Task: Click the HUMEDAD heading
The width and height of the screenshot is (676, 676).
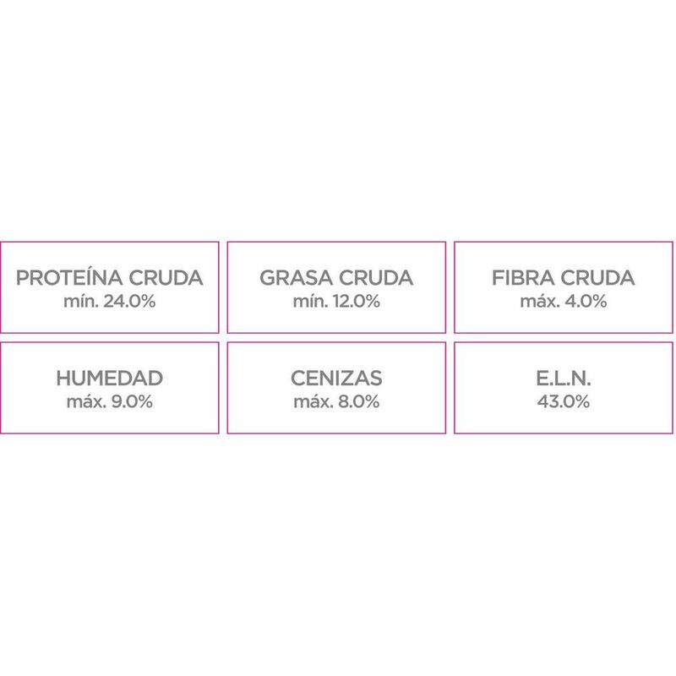Action: [110, 378]
